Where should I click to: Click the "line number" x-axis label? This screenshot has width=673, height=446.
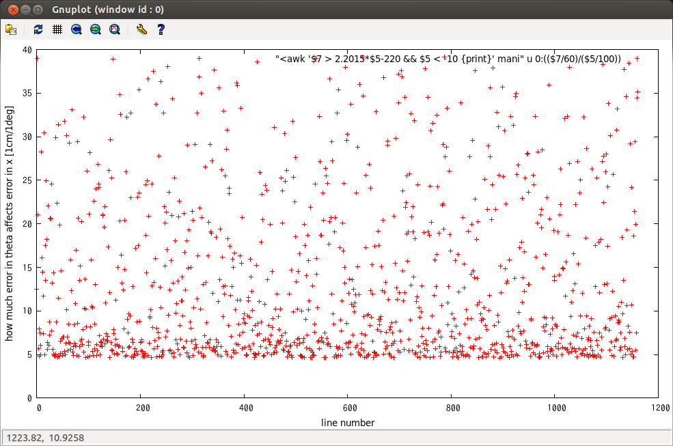[x=347, y=423]
